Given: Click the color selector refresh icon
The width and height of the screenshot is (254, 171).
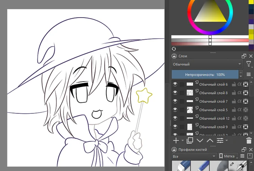Looking at the screenshot, I should (x=174, y=49).
